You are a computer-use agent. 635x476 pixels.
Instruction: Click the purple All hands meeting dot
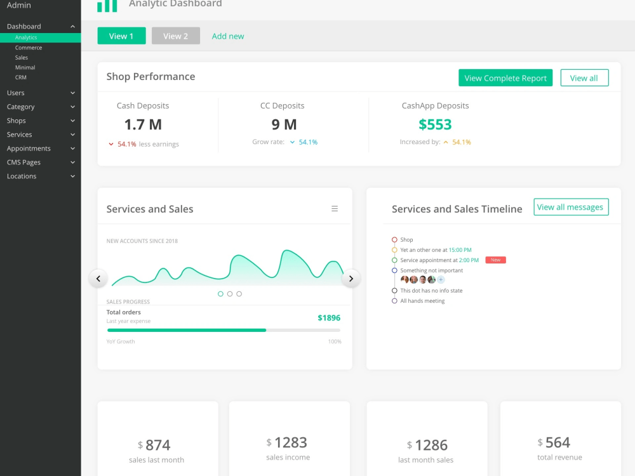coord(394,301)
